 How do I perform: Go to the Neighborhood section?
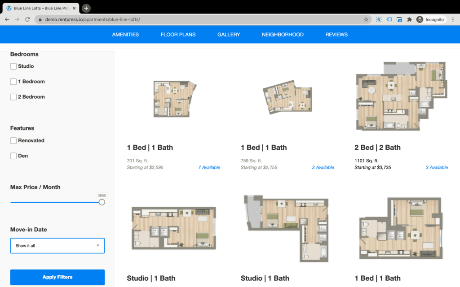point(283,35)
